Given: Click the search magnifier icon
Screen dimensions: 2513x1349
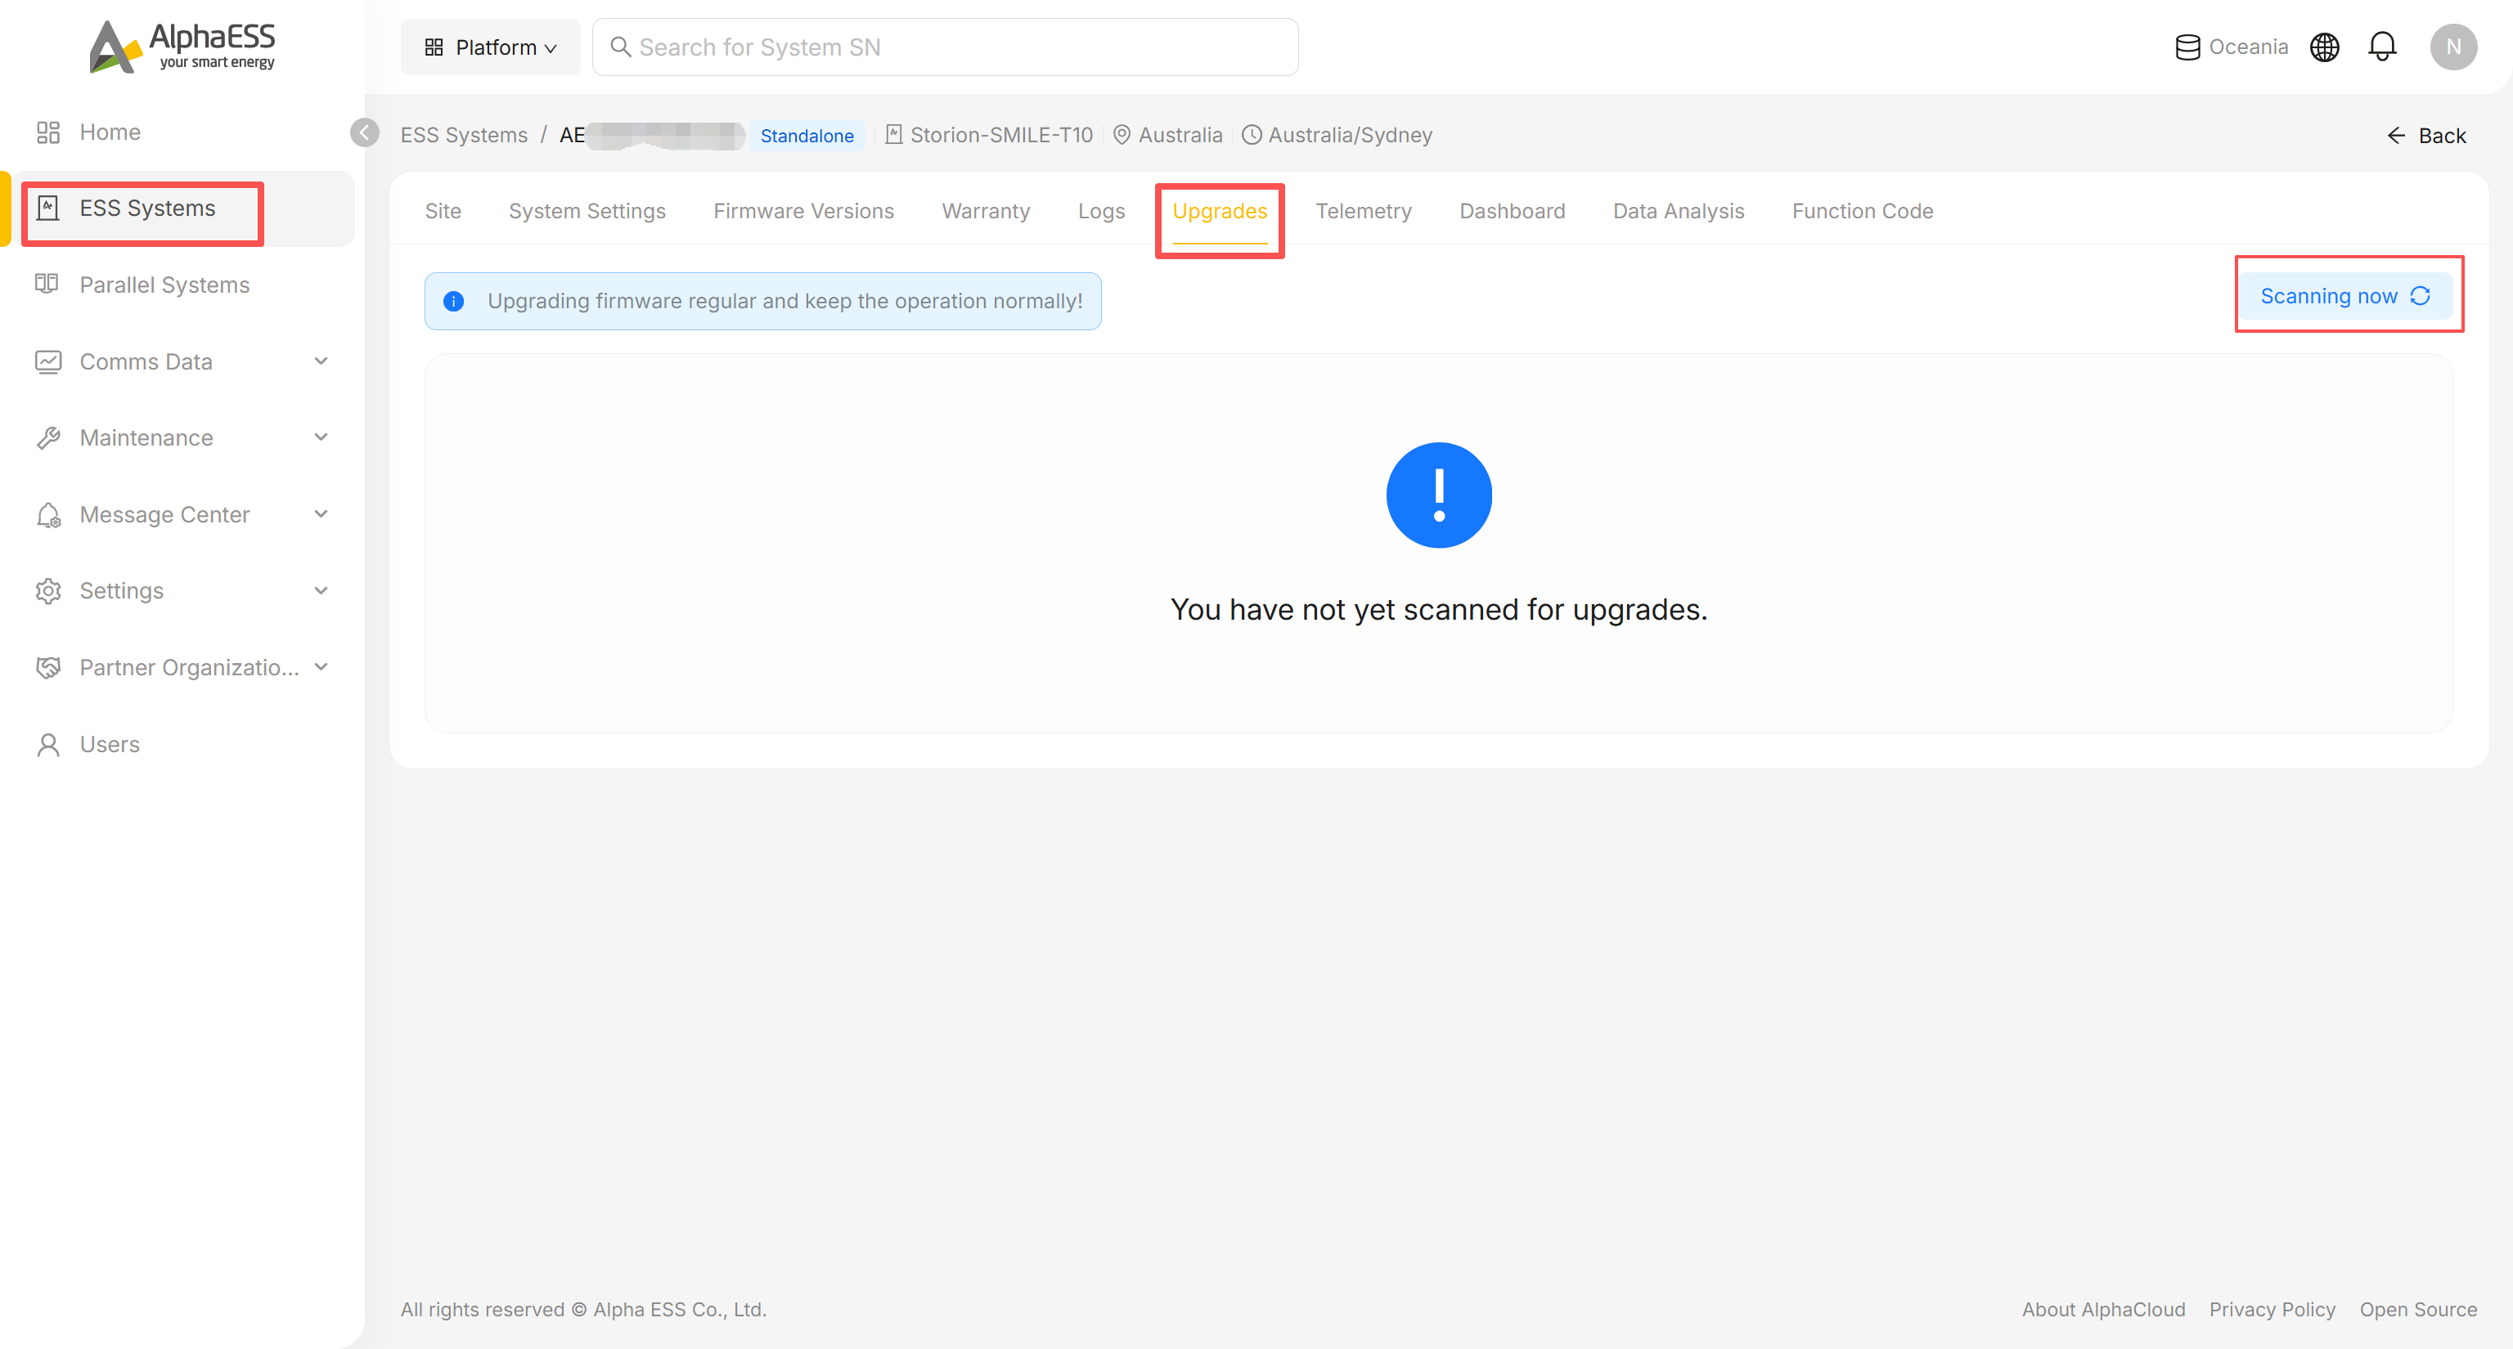Looking at the screenshot, I should coord(619,47).
